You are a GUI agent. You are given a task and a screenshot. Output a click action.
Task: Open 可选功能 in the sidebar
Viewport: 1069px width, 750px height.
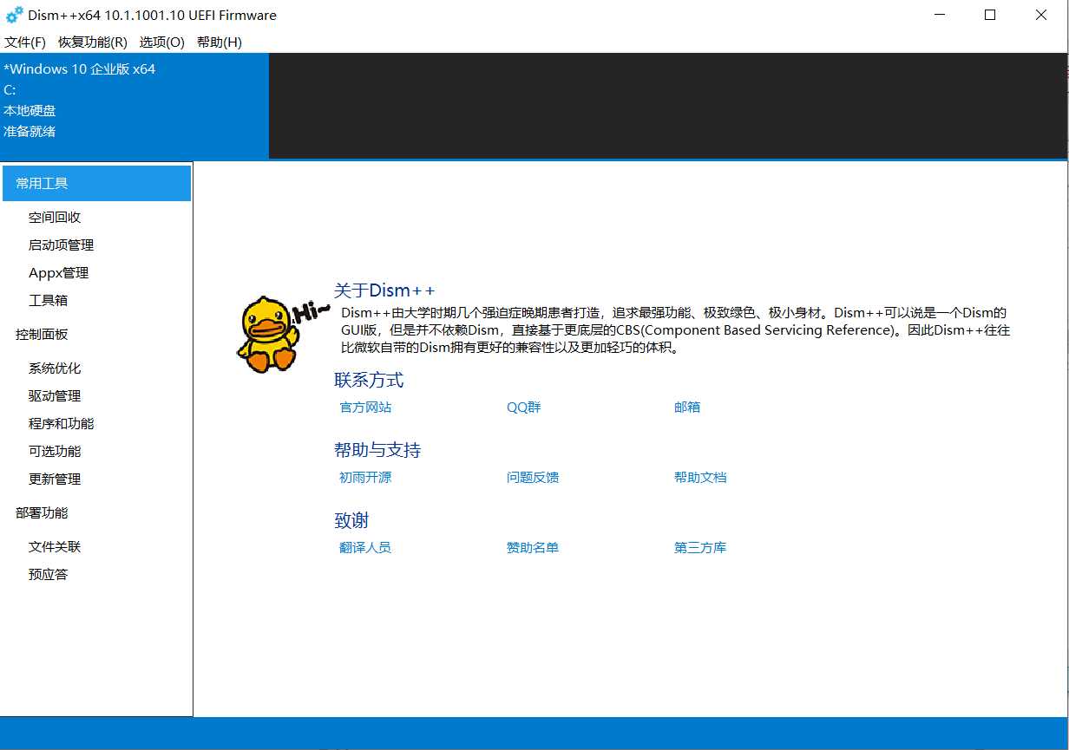[55, 452]
